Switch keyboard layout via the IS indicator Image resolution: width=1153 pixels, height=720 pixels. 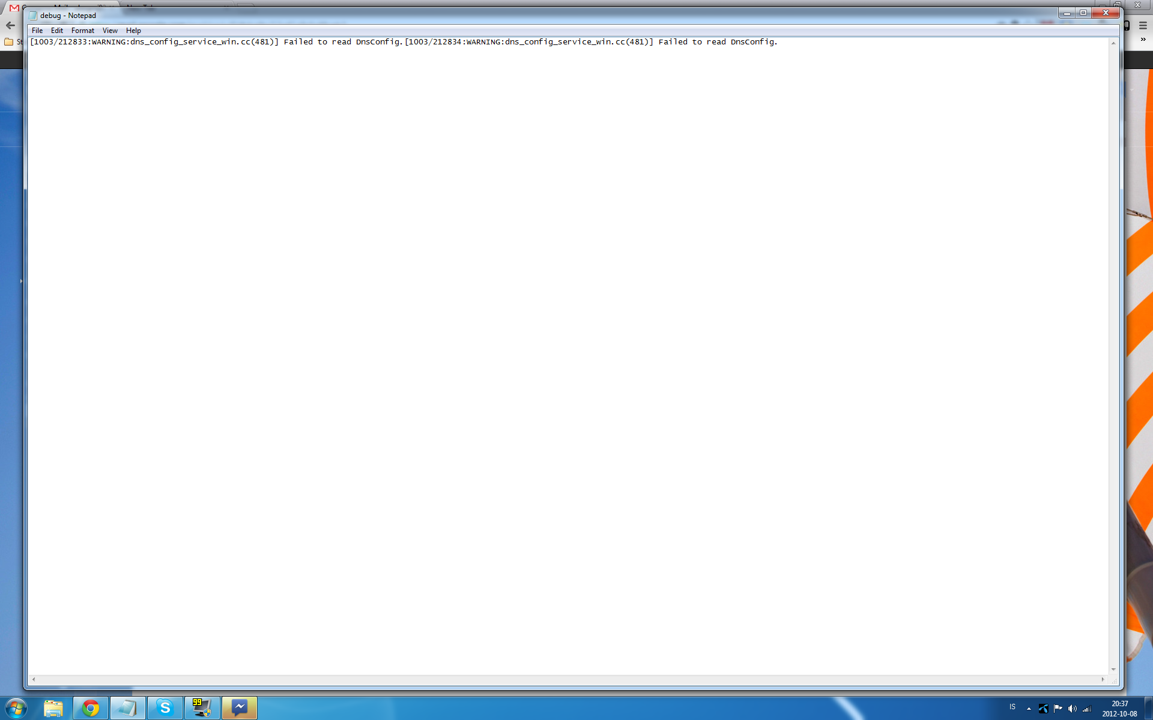point(1012,709)
